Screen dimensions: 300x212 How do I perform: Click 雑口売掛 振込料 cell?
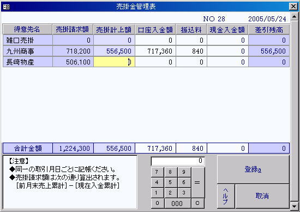click(x=191, y=40)
